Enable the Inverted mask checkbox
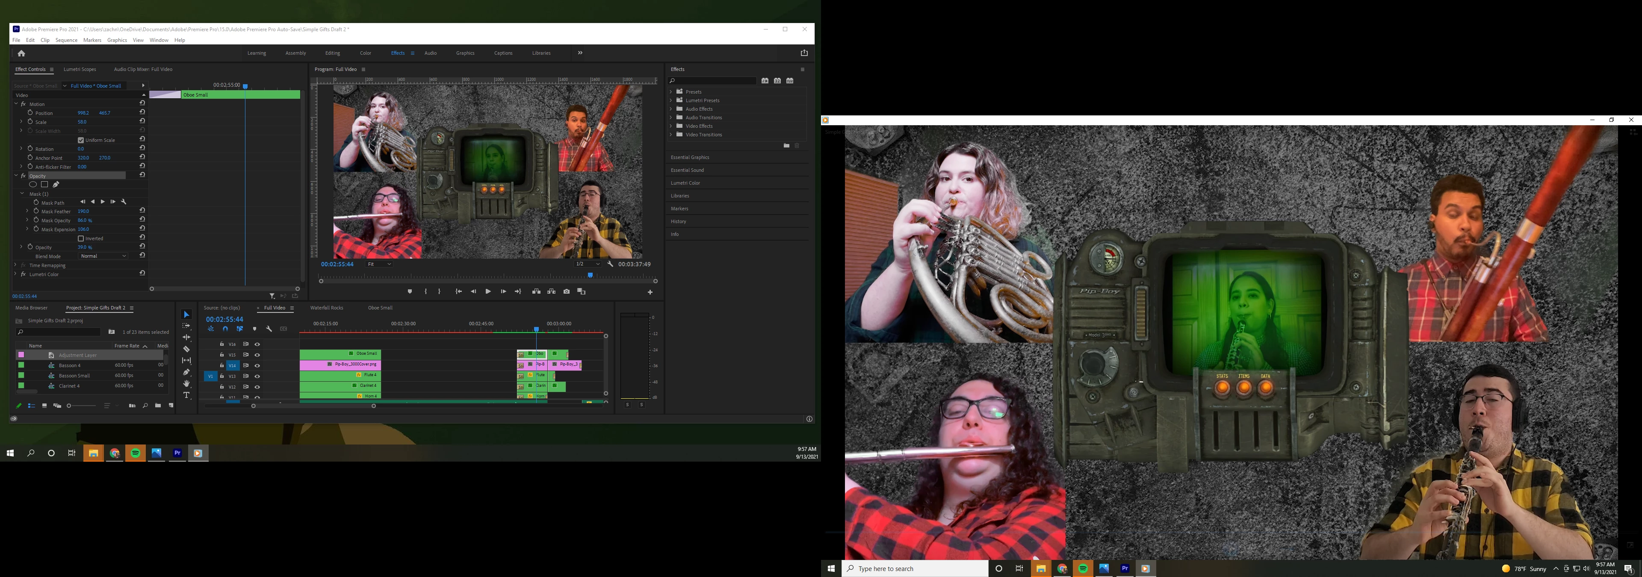Screen dimensions: 1642x577 click(x=81, y=238)
